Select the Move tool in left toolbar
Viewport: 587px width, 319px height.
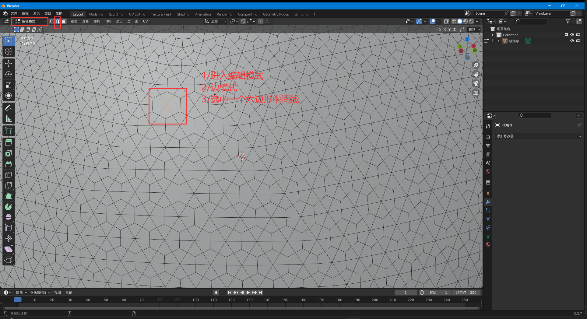pos(9,63)
